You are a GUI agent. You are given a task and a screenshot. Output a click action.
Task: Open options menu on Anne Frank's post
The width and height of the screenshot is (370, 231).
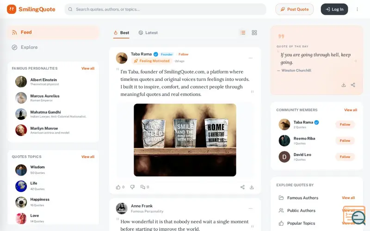[250, 208]
